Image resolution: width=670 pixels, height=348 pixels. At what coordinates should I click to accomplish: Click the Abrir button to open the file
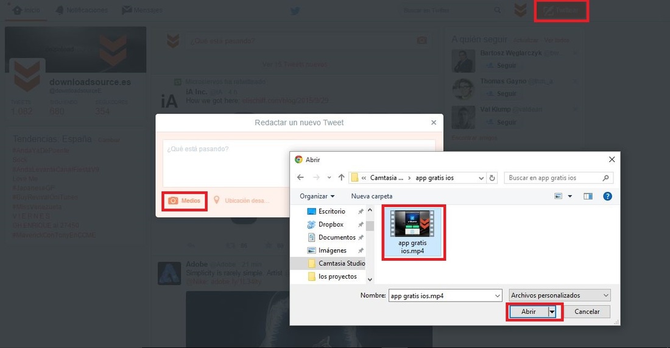pyautogui.click(x=528, y=311)
